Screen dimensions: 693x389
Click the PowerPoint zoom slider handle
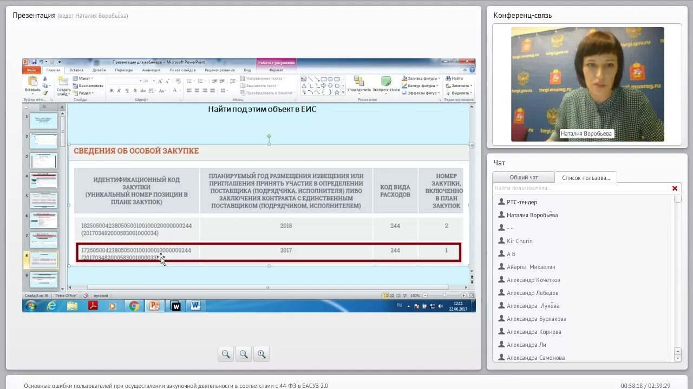tap(444, 296)
